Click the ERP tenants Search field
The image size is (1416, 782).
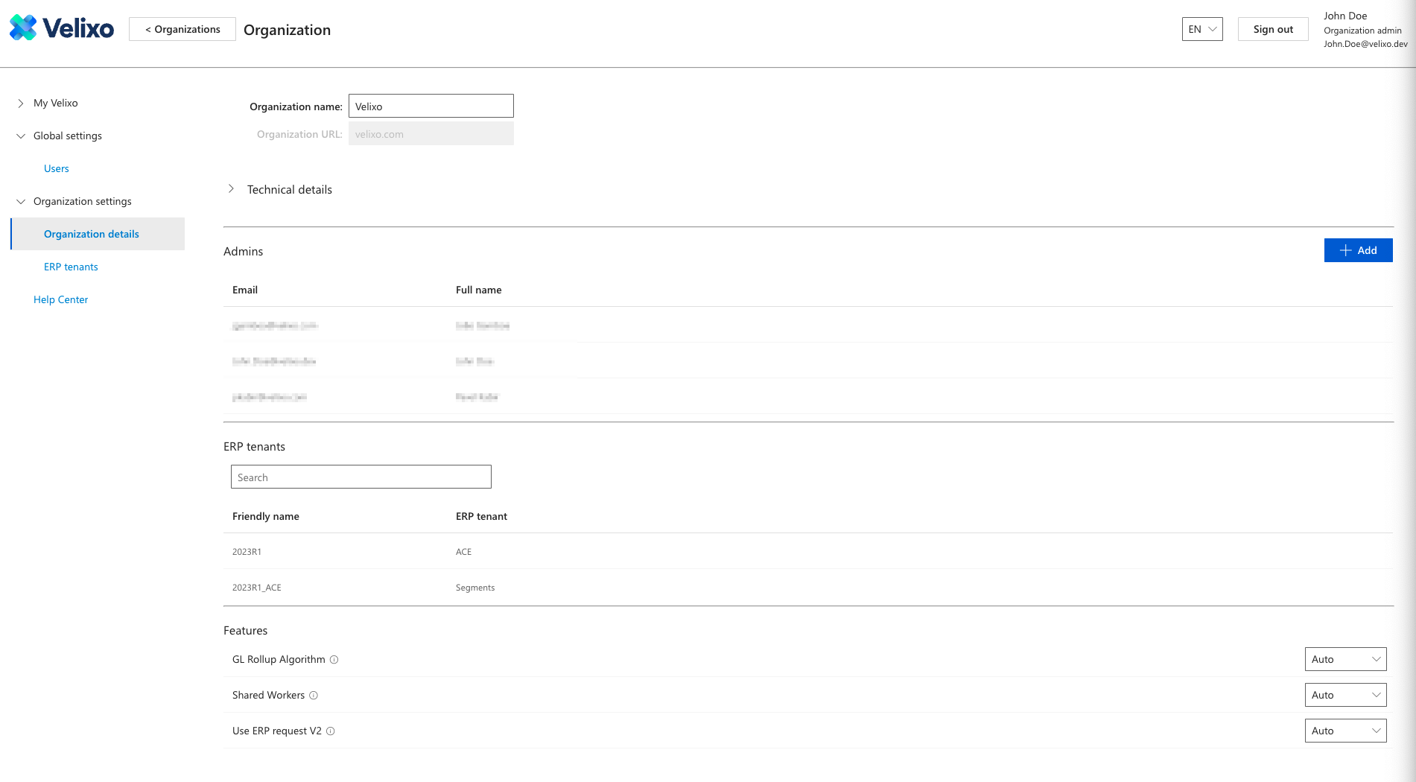(x=361, y=477)
